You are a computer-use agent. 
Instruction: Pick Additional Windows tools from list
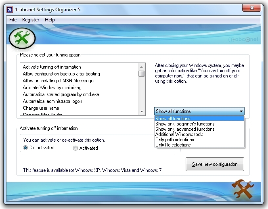179,134
